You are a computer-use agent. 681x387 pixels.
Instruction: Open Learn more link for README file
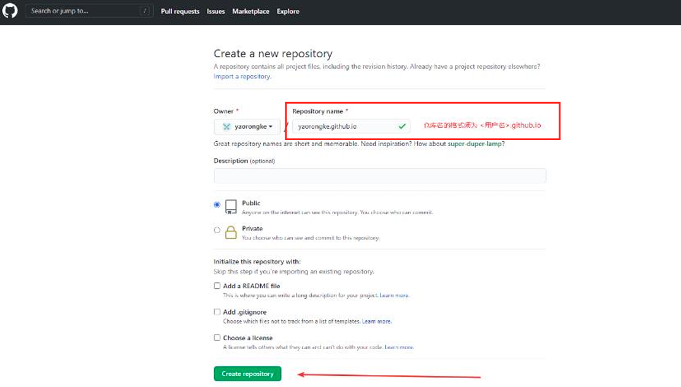point(394,296)
